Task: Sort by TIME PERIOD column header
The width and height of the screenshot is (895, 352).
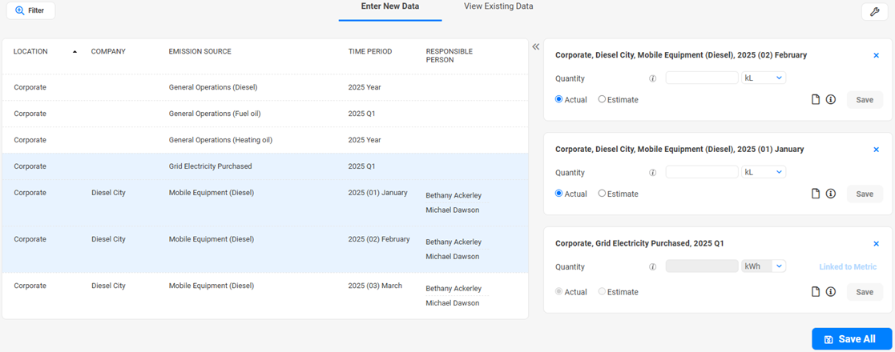Action: [370, 51]
